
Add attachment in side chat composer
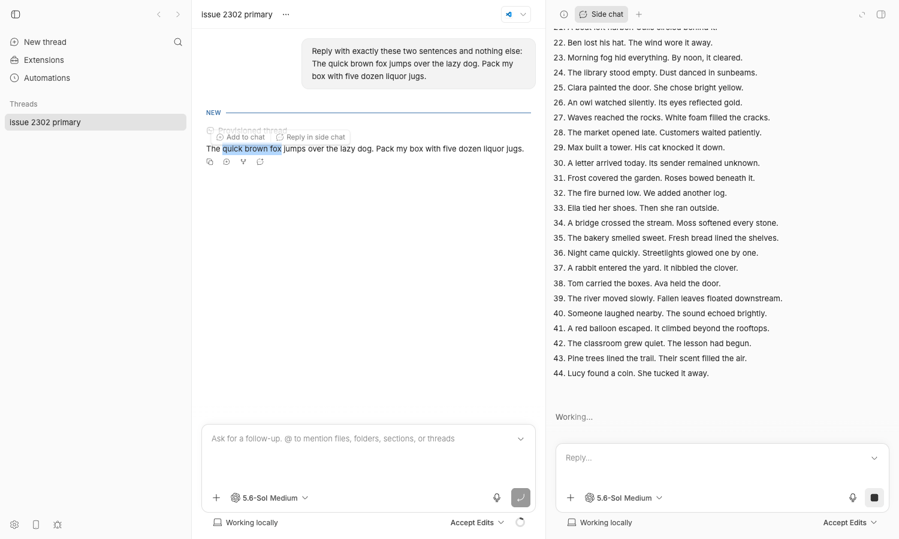pos(571,498)
